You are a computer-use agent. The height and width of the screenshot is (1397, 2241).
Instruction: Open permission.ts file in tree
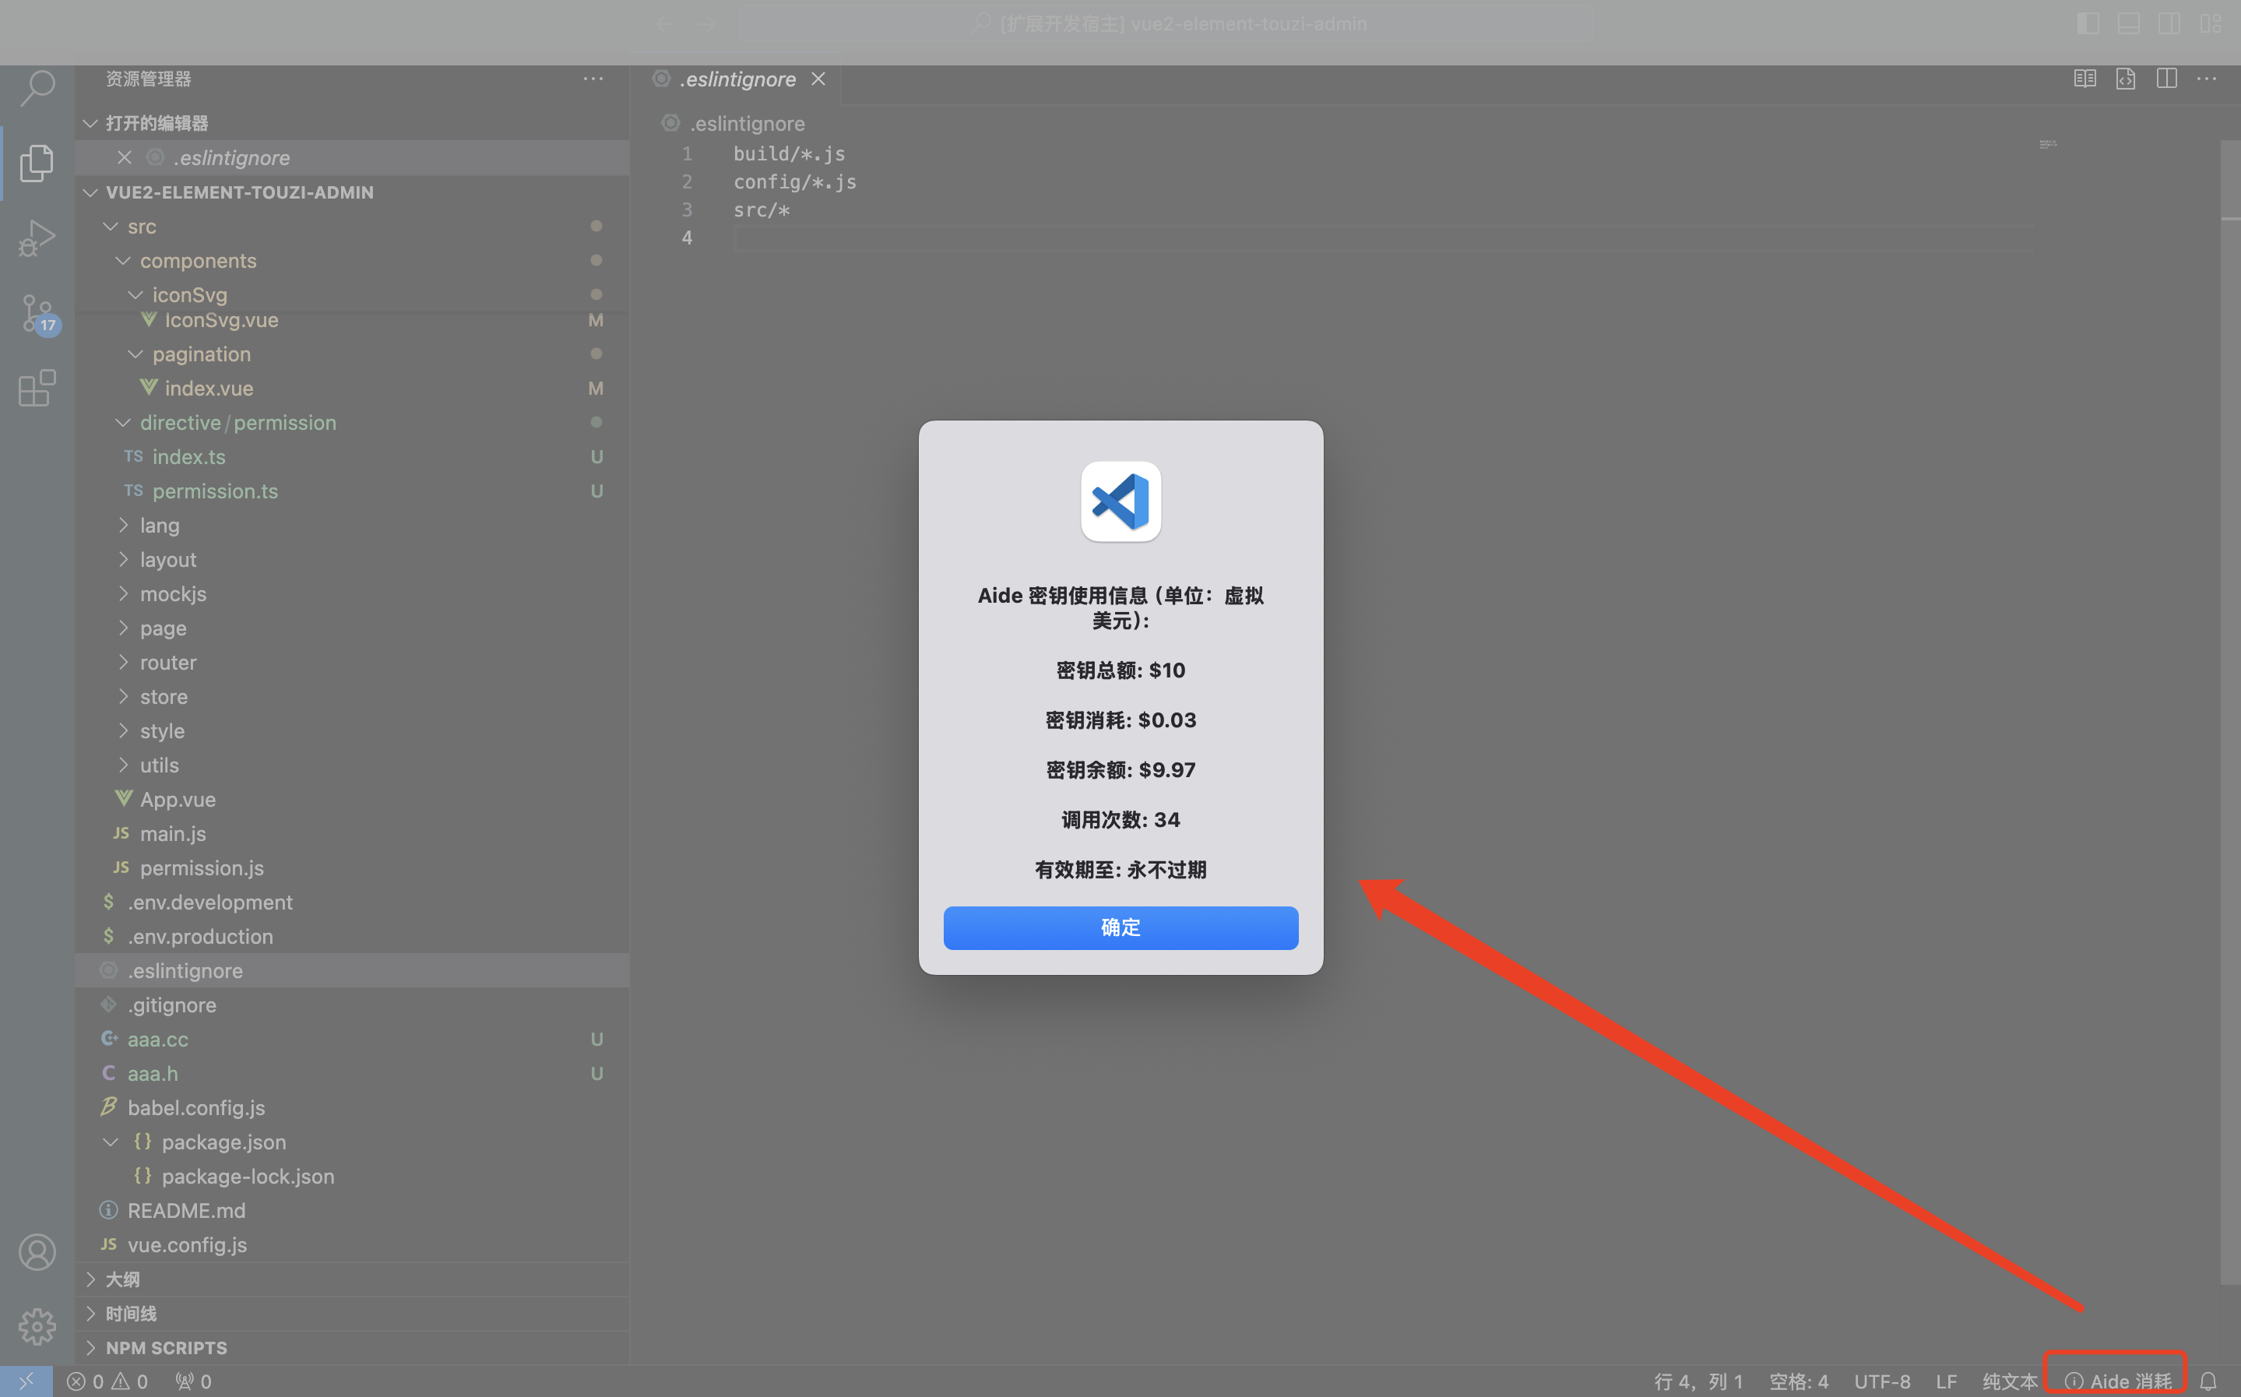click(x=214, y=491)
